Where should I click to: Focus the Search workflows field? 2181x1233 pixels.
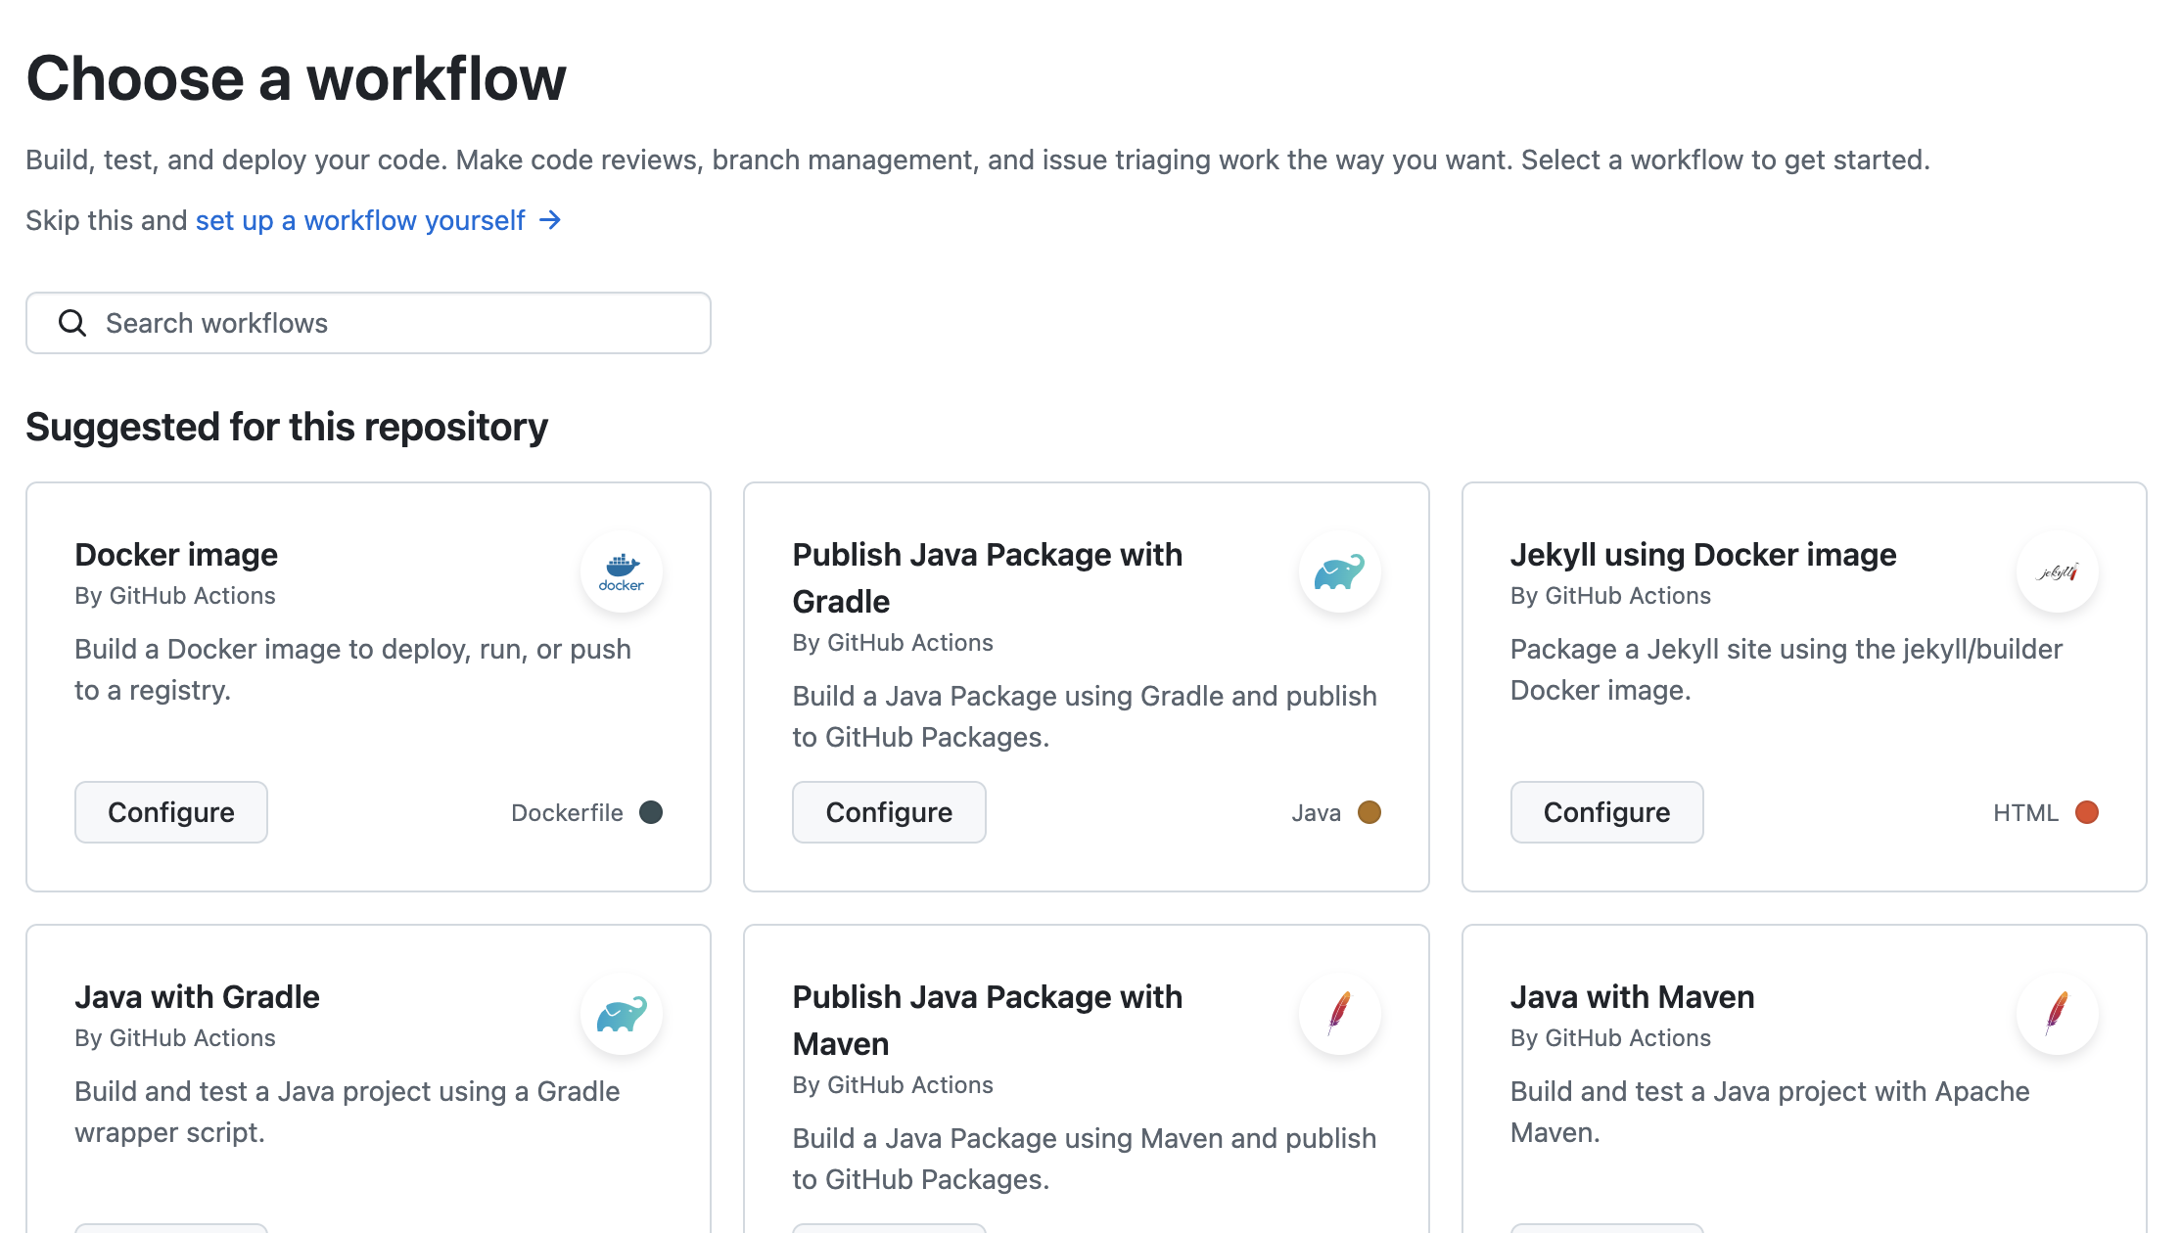click(x=392, y=323)
